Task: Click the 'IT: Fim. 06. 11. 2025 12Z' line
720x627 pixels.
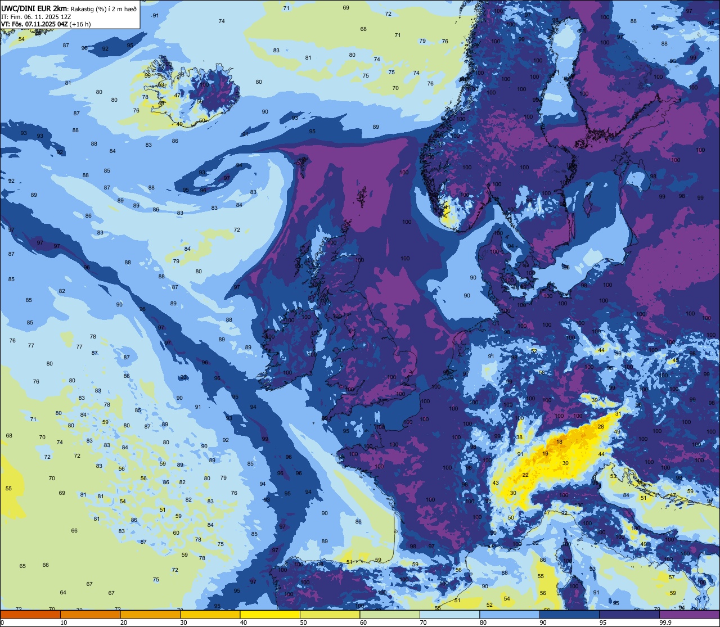Action: click(35, 16)
